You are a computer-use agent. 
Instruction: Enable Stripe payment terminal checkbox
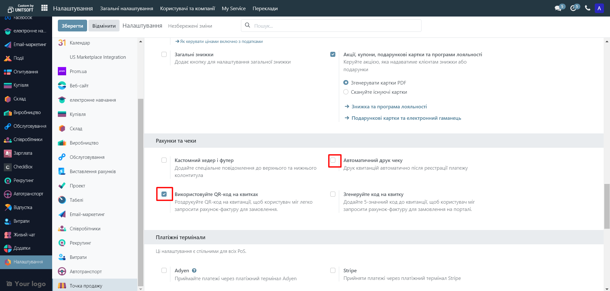(333, 270)
